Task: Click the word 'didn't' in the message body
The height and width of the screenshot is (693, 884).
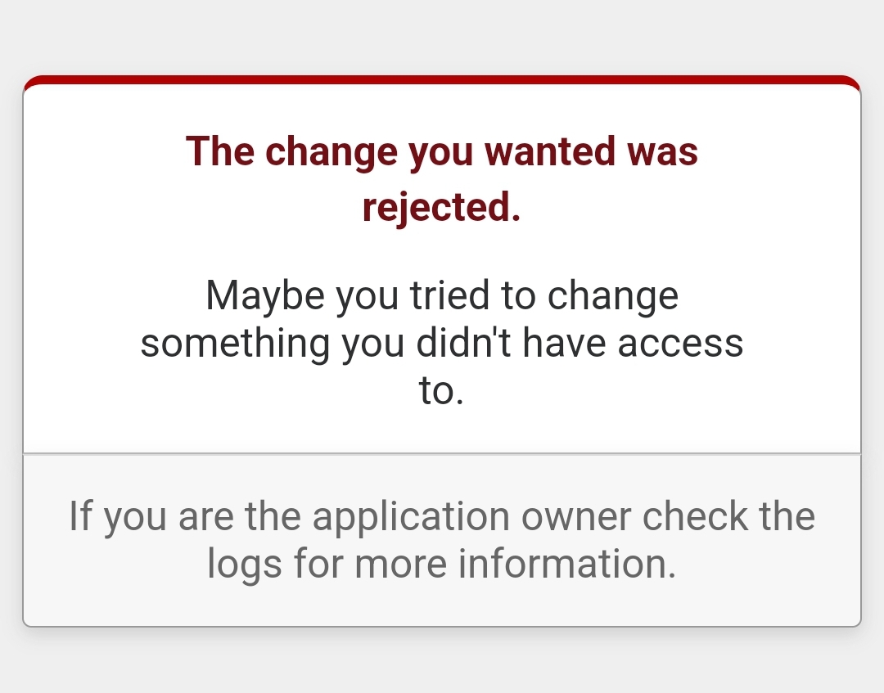Action: tap(463, 343)
